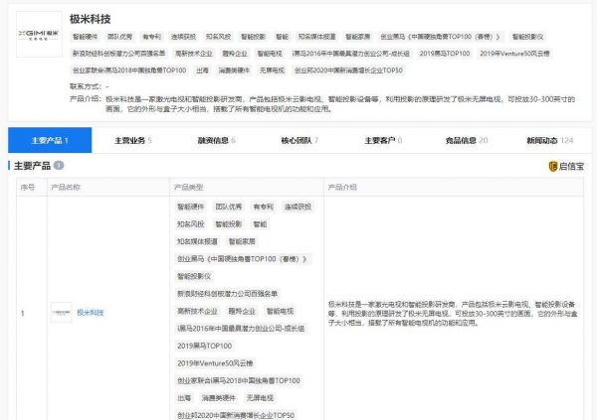Select the 主要产品 tab
Screen dimensions: 597x420
click(48, 140)
